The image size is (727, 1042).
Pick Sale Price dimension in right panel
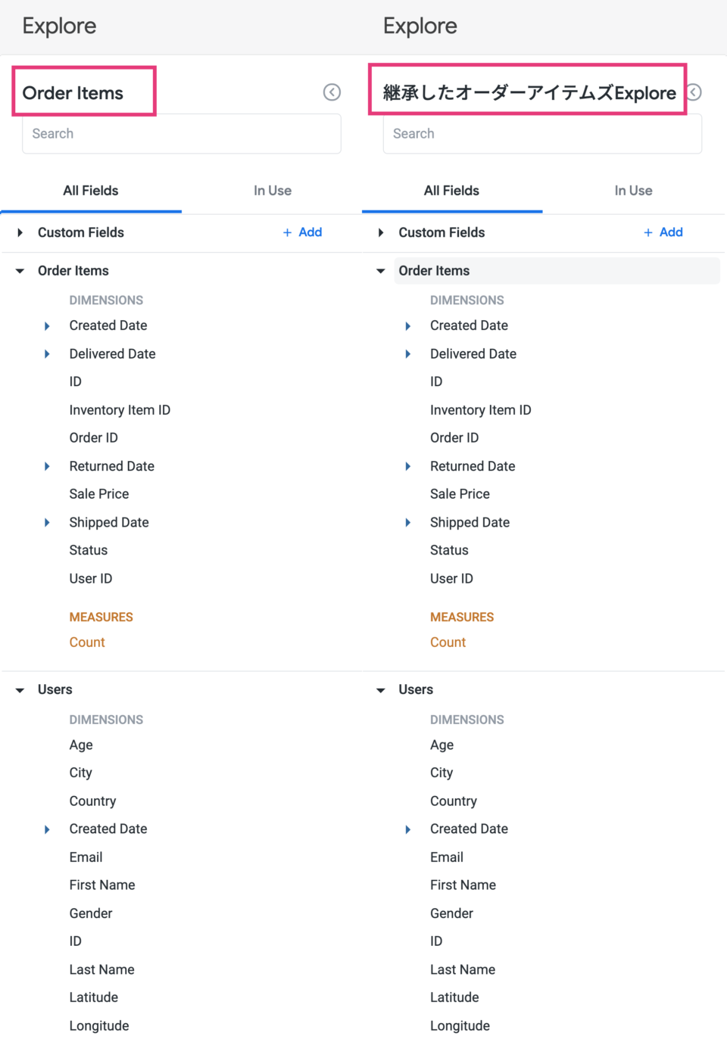click(460, 494)
